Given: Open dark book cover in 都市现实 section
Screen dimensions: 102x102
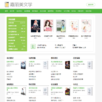Looking at the screenshot, I should click(x=67, y=65).
